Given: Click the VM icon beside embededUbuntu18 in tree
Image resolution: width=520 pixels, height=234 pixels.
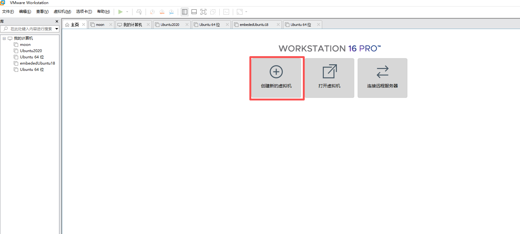Looking at the screenshot, I should [16, 63].
